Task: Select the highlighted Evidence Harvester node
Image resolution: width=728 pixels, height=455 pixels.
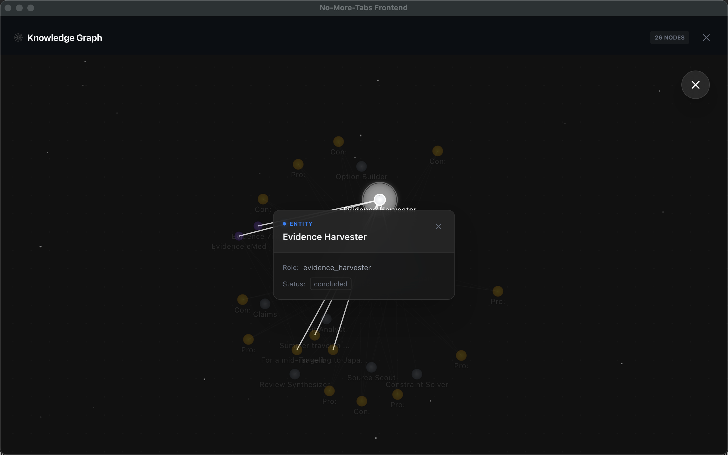Action: tap(380, 200)
